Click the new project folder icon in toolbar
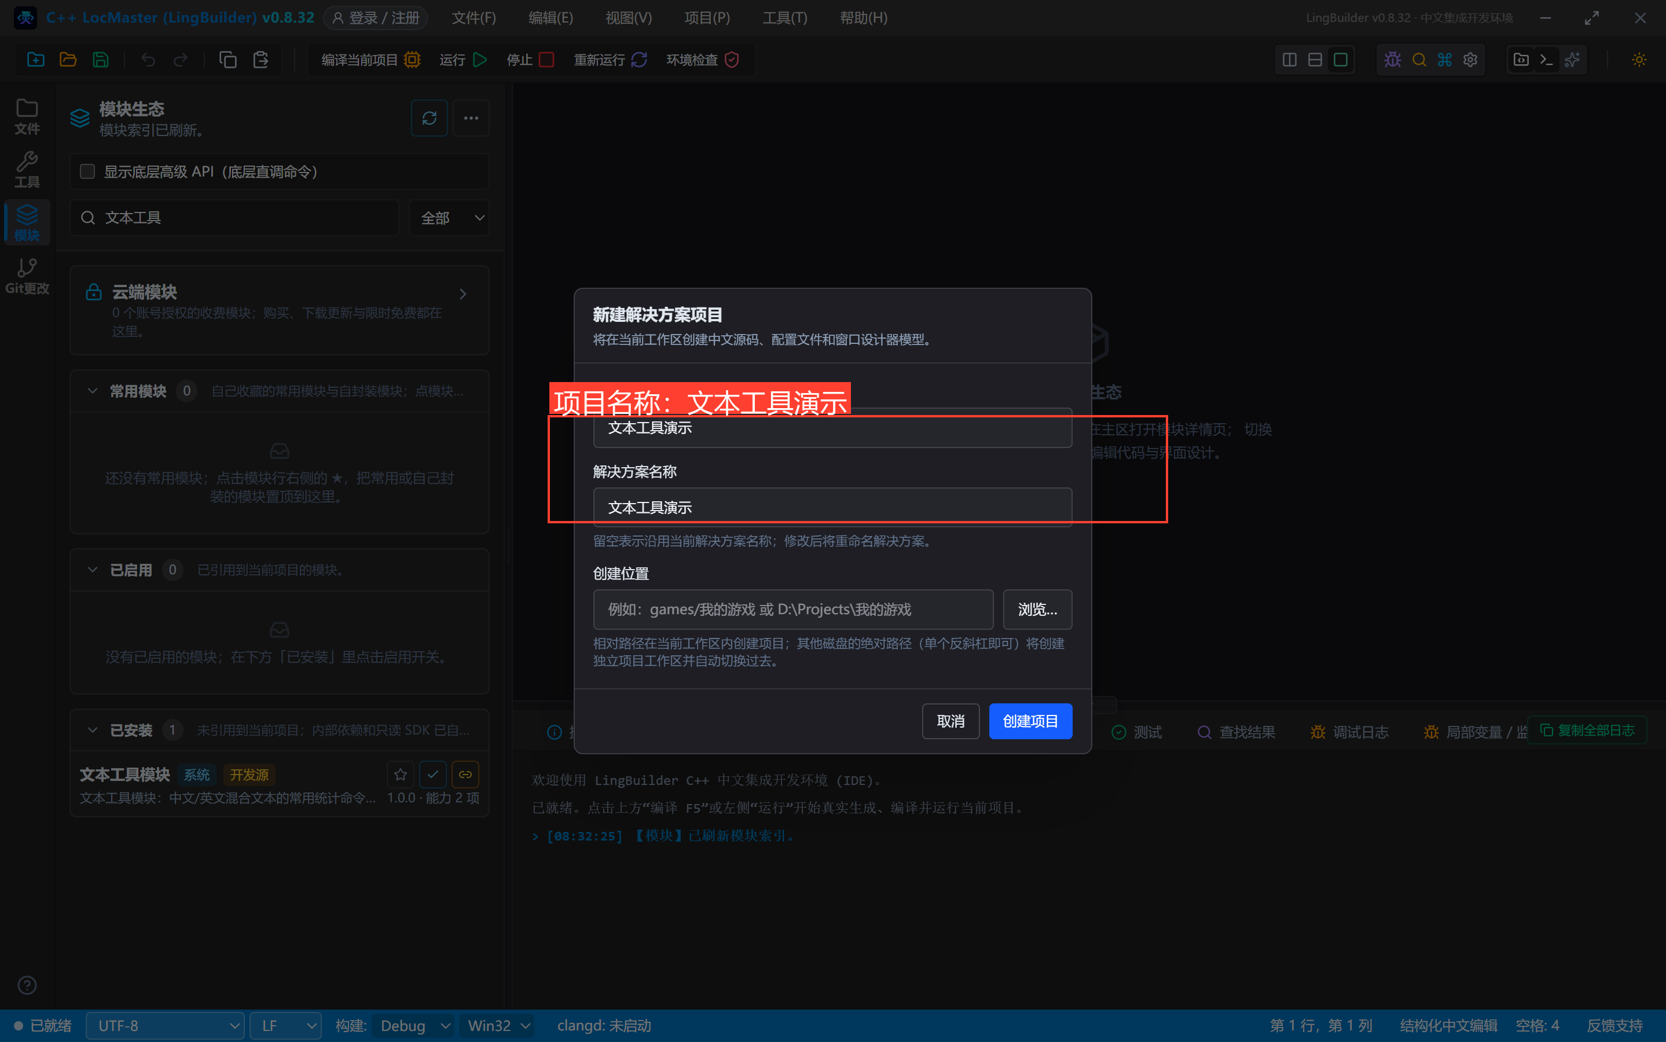 tap(36, 60)
